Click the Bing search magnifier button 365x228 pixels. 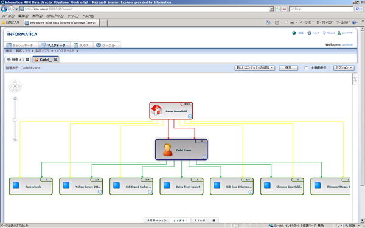pos(357,9)
